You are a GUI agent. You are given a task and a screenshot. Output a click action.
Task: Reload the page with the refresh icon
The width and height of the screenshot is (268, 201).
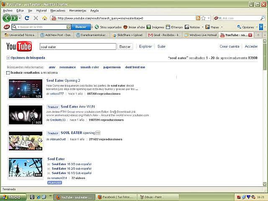coord(27,18)
